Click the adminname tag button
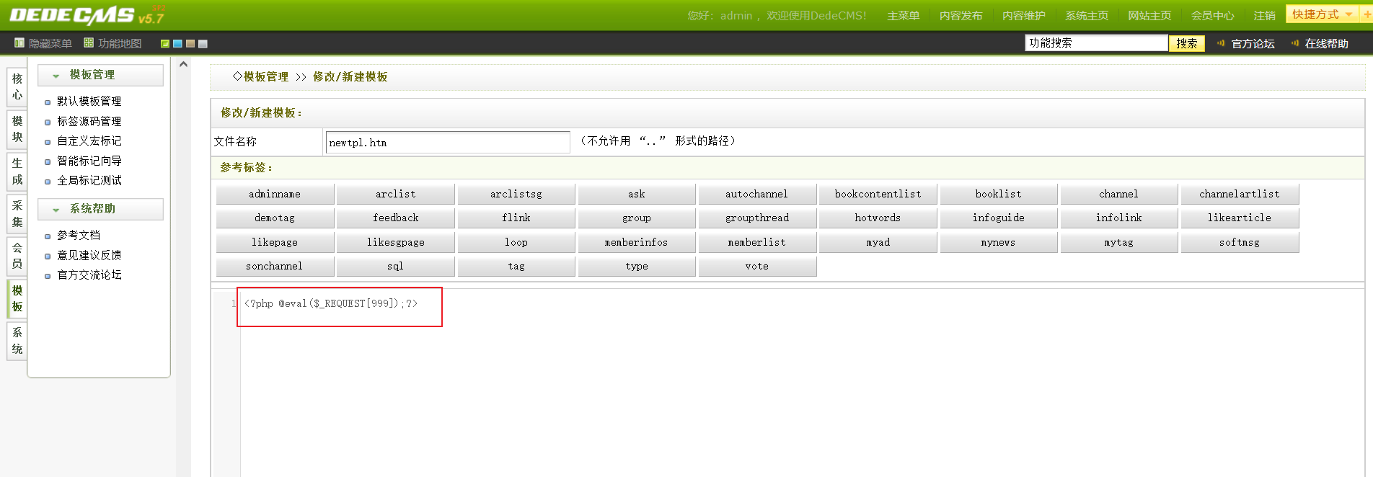 click(x=275, y=194)
